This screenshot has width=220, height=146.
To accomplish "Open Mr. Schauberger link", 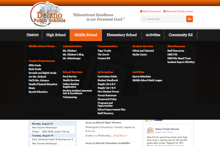I will (72, 58).
